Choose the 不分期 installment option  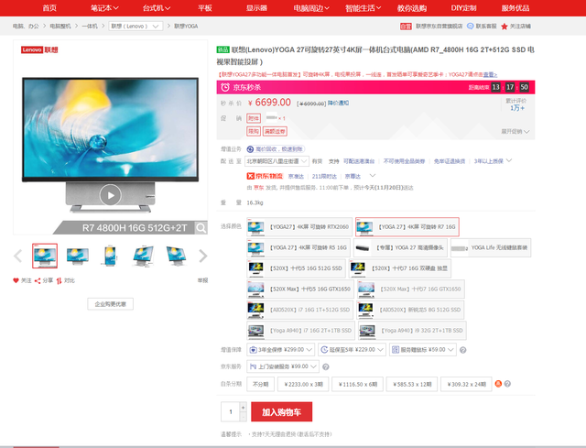(260, 384)
